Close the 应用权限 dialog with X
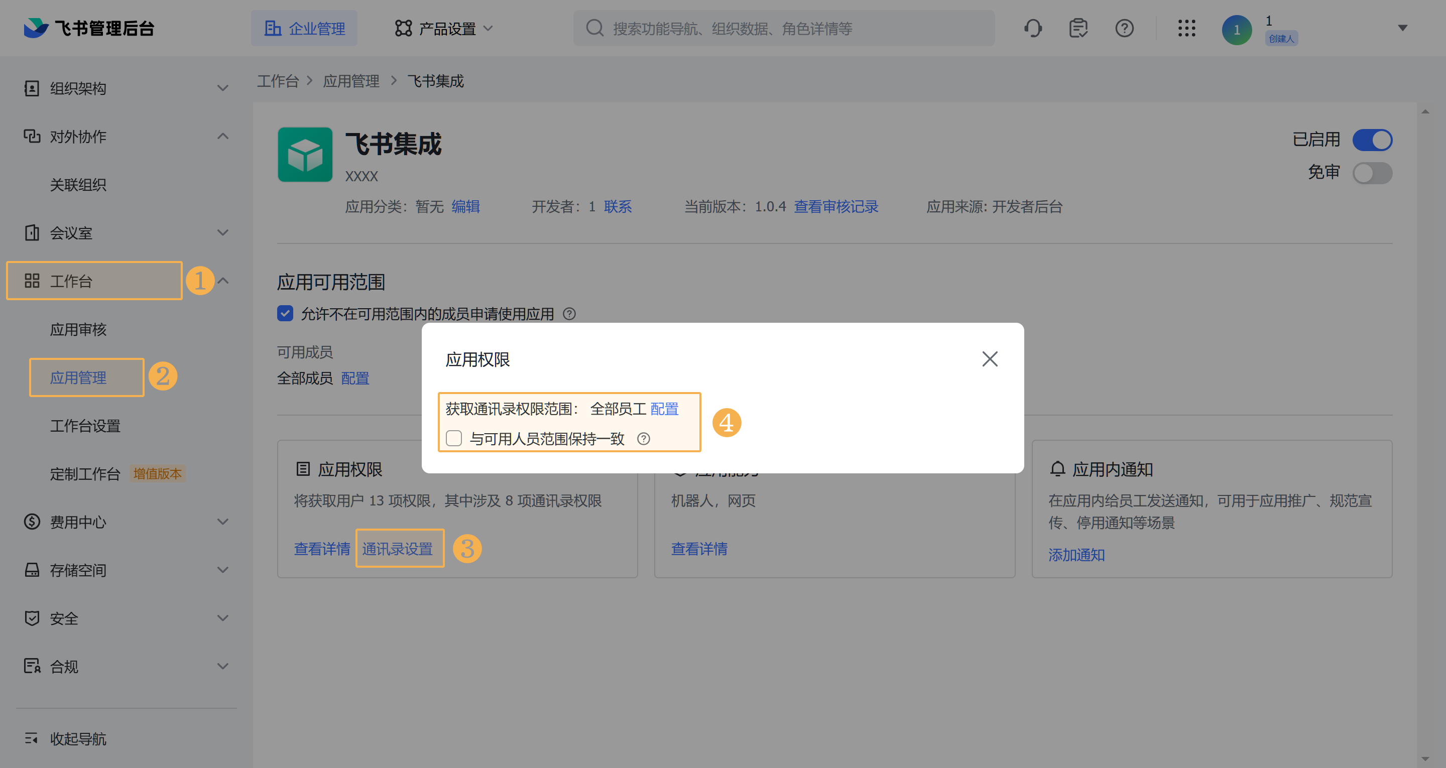Screen dimensions: 1446x768 point(989,359)
